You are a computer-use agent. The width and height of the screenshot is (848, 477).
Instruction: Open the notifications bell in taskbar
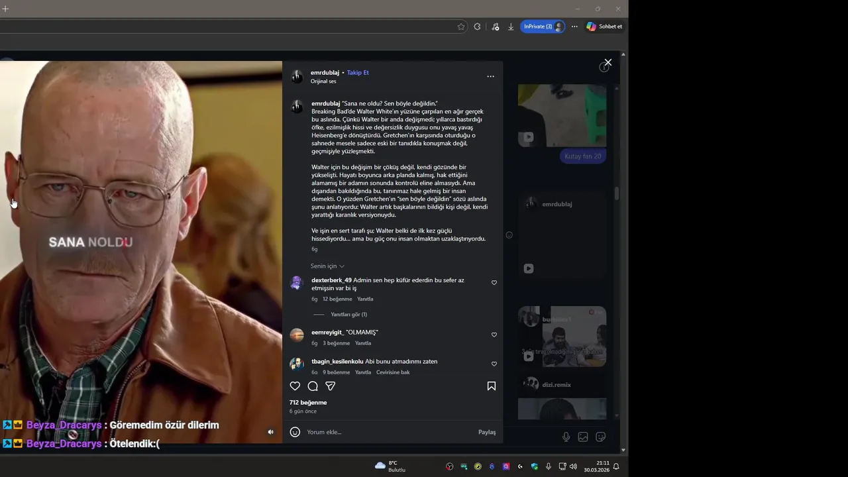(615, 466)
